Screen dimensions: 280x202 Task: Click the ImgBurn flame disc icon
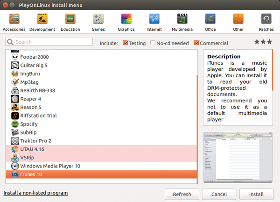click(15, 74)
